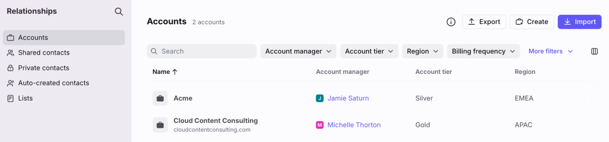The image size is (609, 142).
Task: Open the Relationships search magnifier icon
Action: [x=119, y=12]
